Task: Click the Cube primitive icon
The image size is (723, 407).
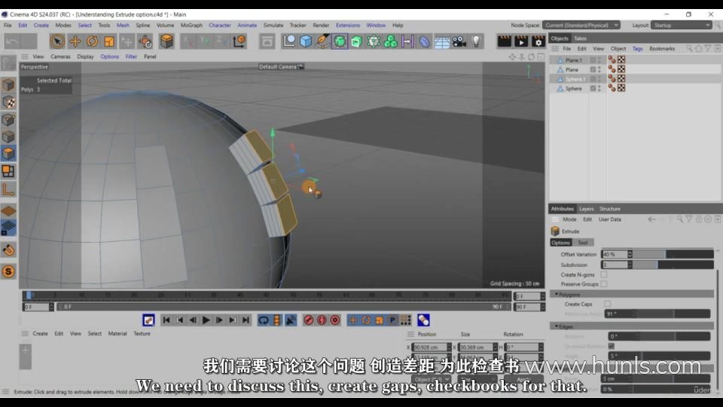Action: (x=306, y=41)
